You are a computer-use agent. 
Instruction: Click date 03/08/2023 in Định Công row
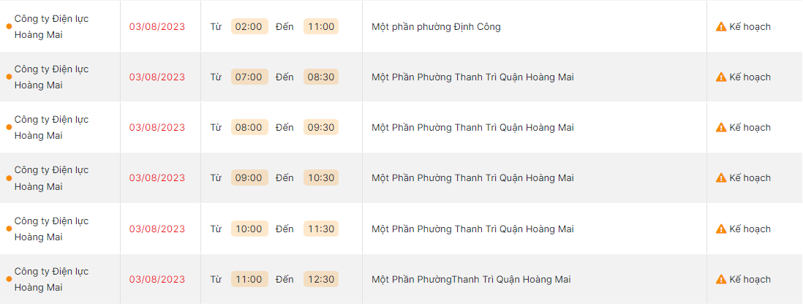(157, 27)
